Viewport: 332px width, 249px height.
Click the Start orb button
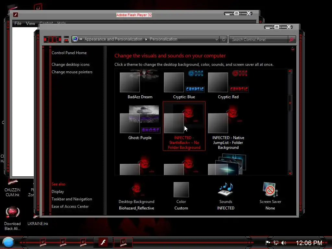8,243
